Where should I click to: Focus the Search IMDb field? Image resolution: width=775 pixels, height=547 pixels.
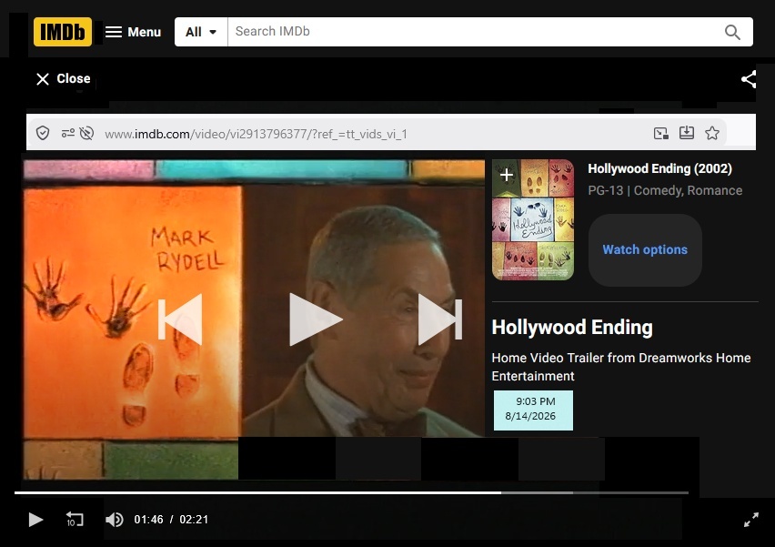pyautogui.click(x=474, y=32)
